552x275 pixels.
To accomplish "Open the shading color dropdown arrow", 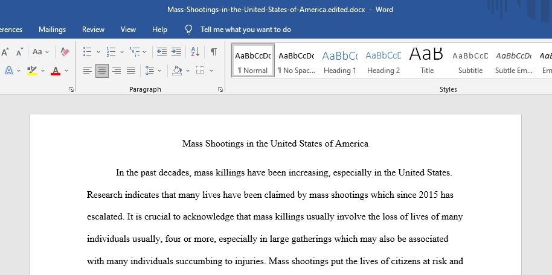I will pos(188,71).
